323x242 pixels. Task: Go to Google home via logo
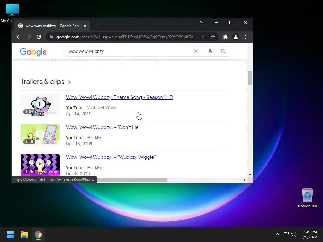point(33,52)
